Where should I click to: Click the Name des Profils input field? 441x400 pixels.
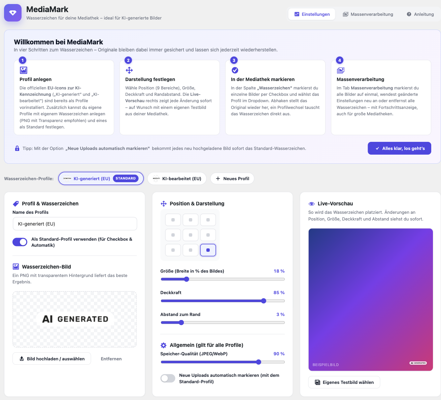[x=75, y=224]
